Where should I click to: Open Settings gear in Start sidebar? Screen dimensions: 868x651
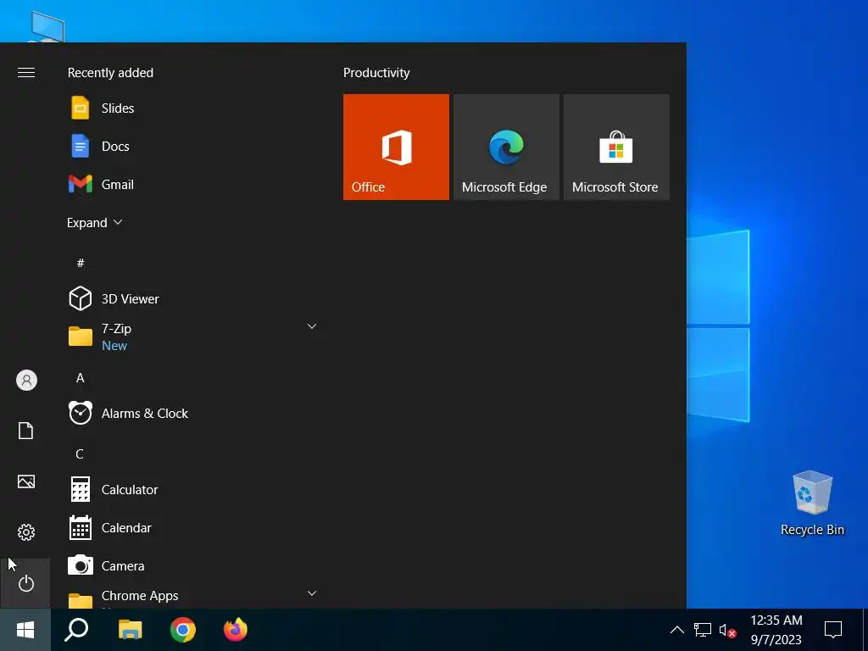pos(26,532)
